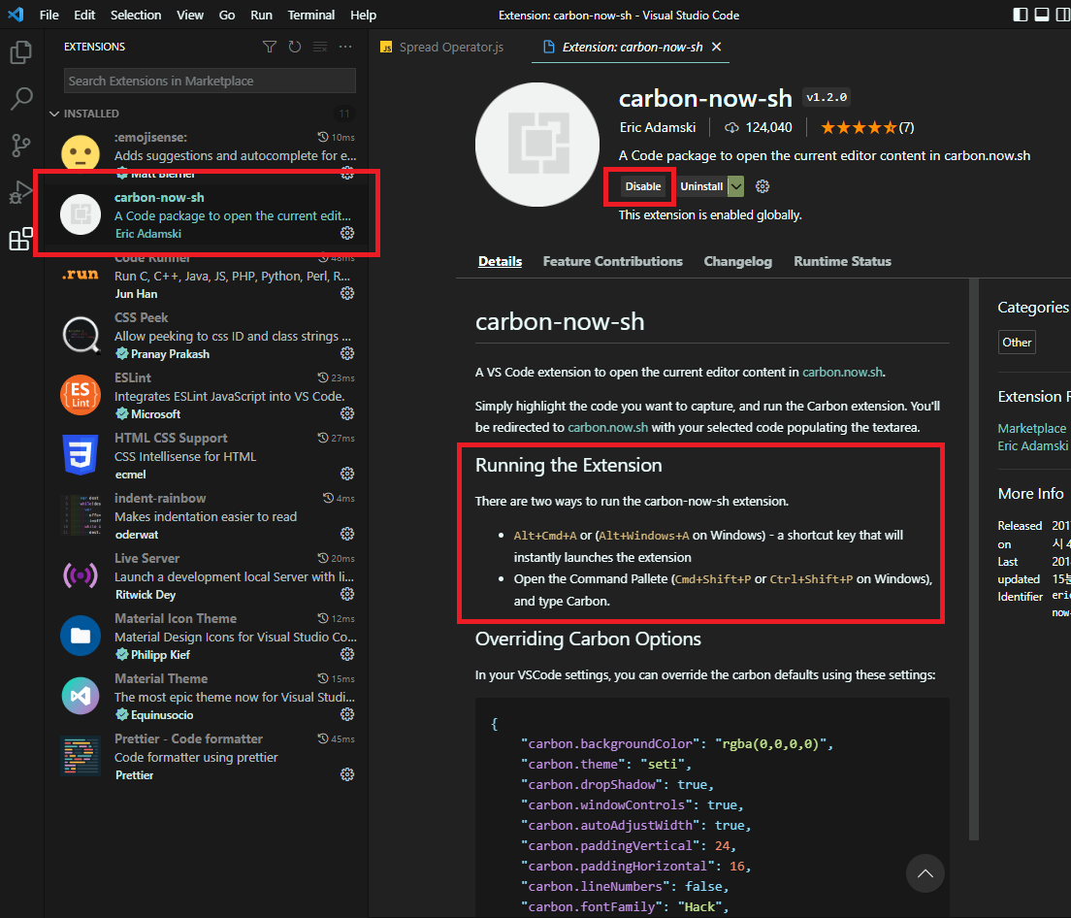This screenshot has width=1071, height=918.
Task: Open the Marketplace resource link
Action: point(1031,428)
